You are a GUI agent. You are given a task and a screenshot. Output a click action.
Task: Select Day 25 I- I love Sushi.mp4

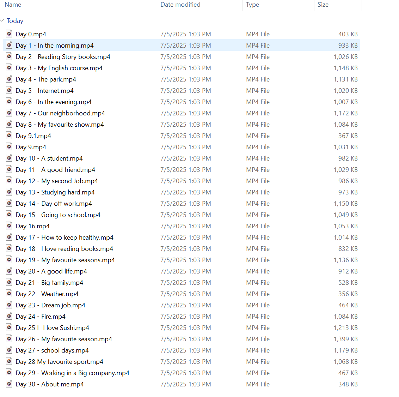pyautogui.click(x=53, y=328)
